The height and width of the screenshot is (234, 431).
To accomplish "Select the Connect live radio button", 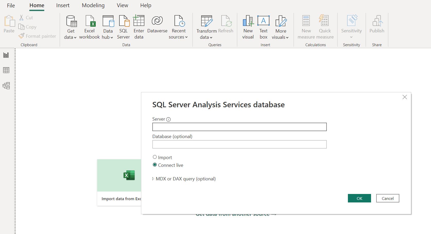I will 155,165.
